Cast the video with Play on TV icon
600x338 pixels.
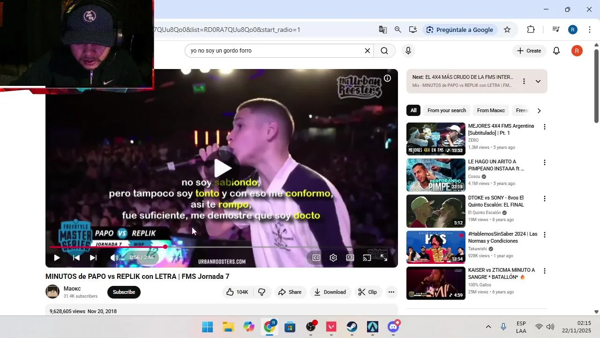[367, 258]
